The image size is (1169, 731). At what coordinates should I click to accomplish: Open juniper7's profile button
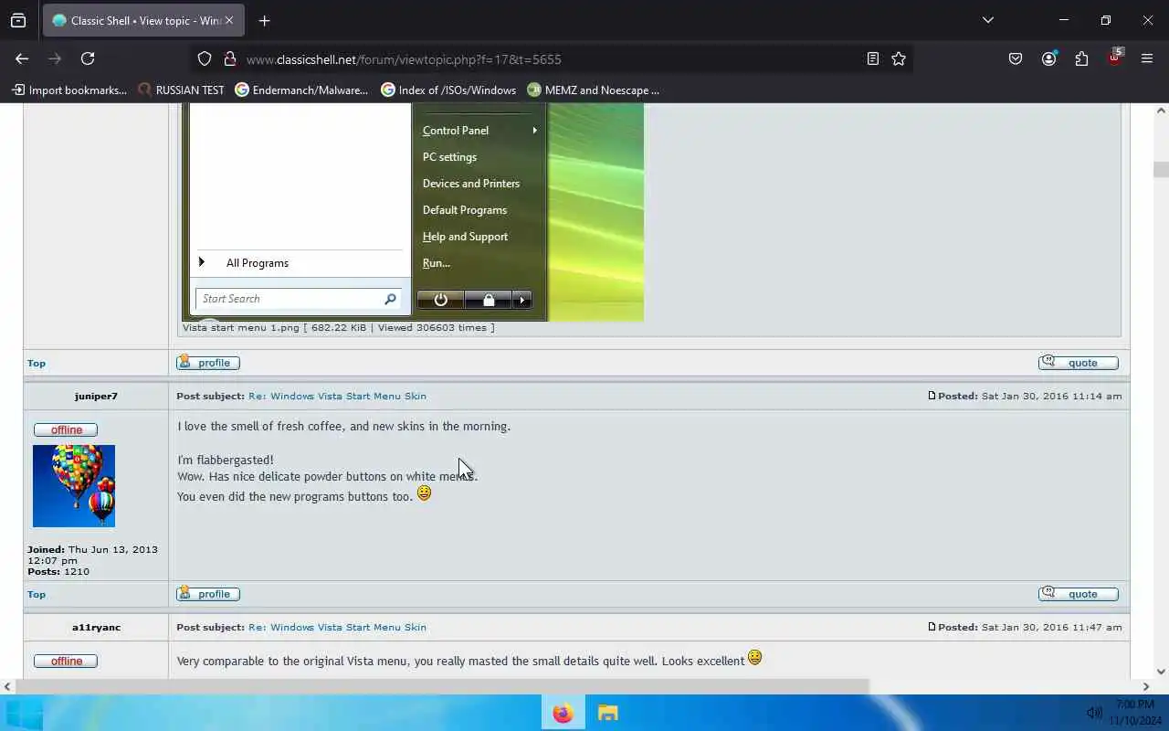point(208,594)
